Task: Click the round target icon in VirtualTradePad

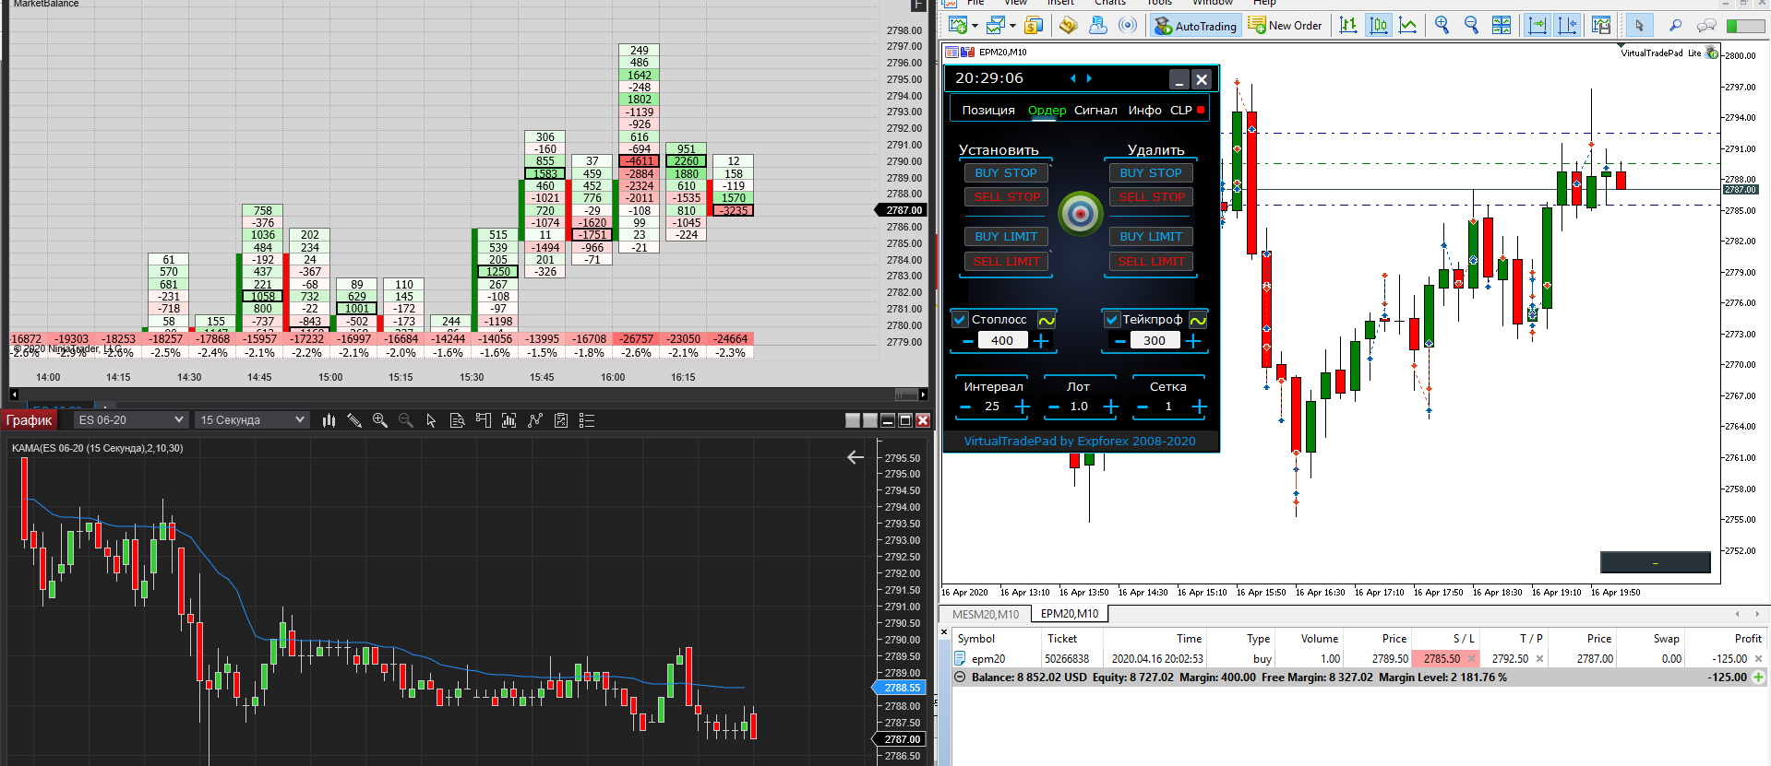Action: pos(1081,214)
